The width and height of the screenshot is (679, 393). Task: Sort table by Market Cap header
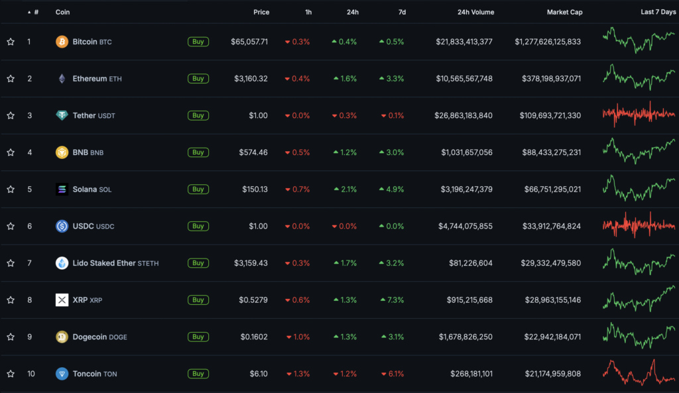[564, 13]
